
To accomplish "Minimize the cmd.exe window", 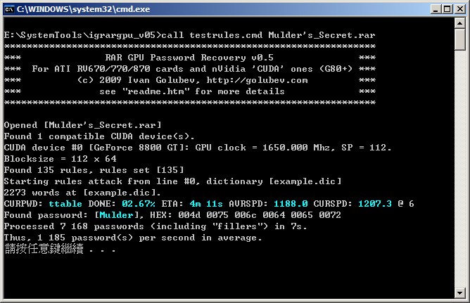I will 436,9.
